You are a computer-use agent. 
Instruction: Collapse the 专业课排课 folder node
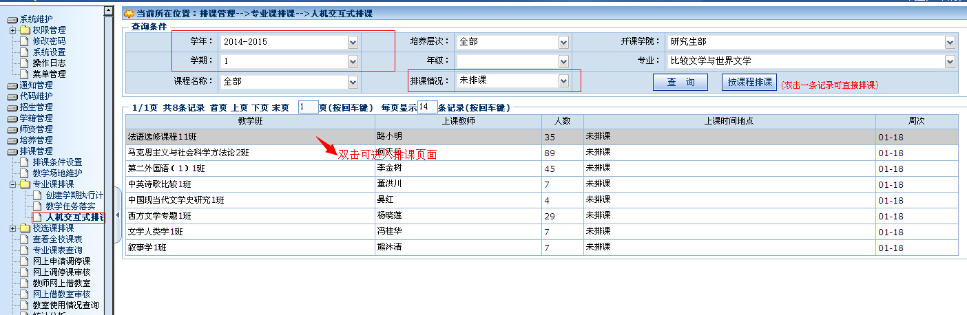tap(13, 184)
